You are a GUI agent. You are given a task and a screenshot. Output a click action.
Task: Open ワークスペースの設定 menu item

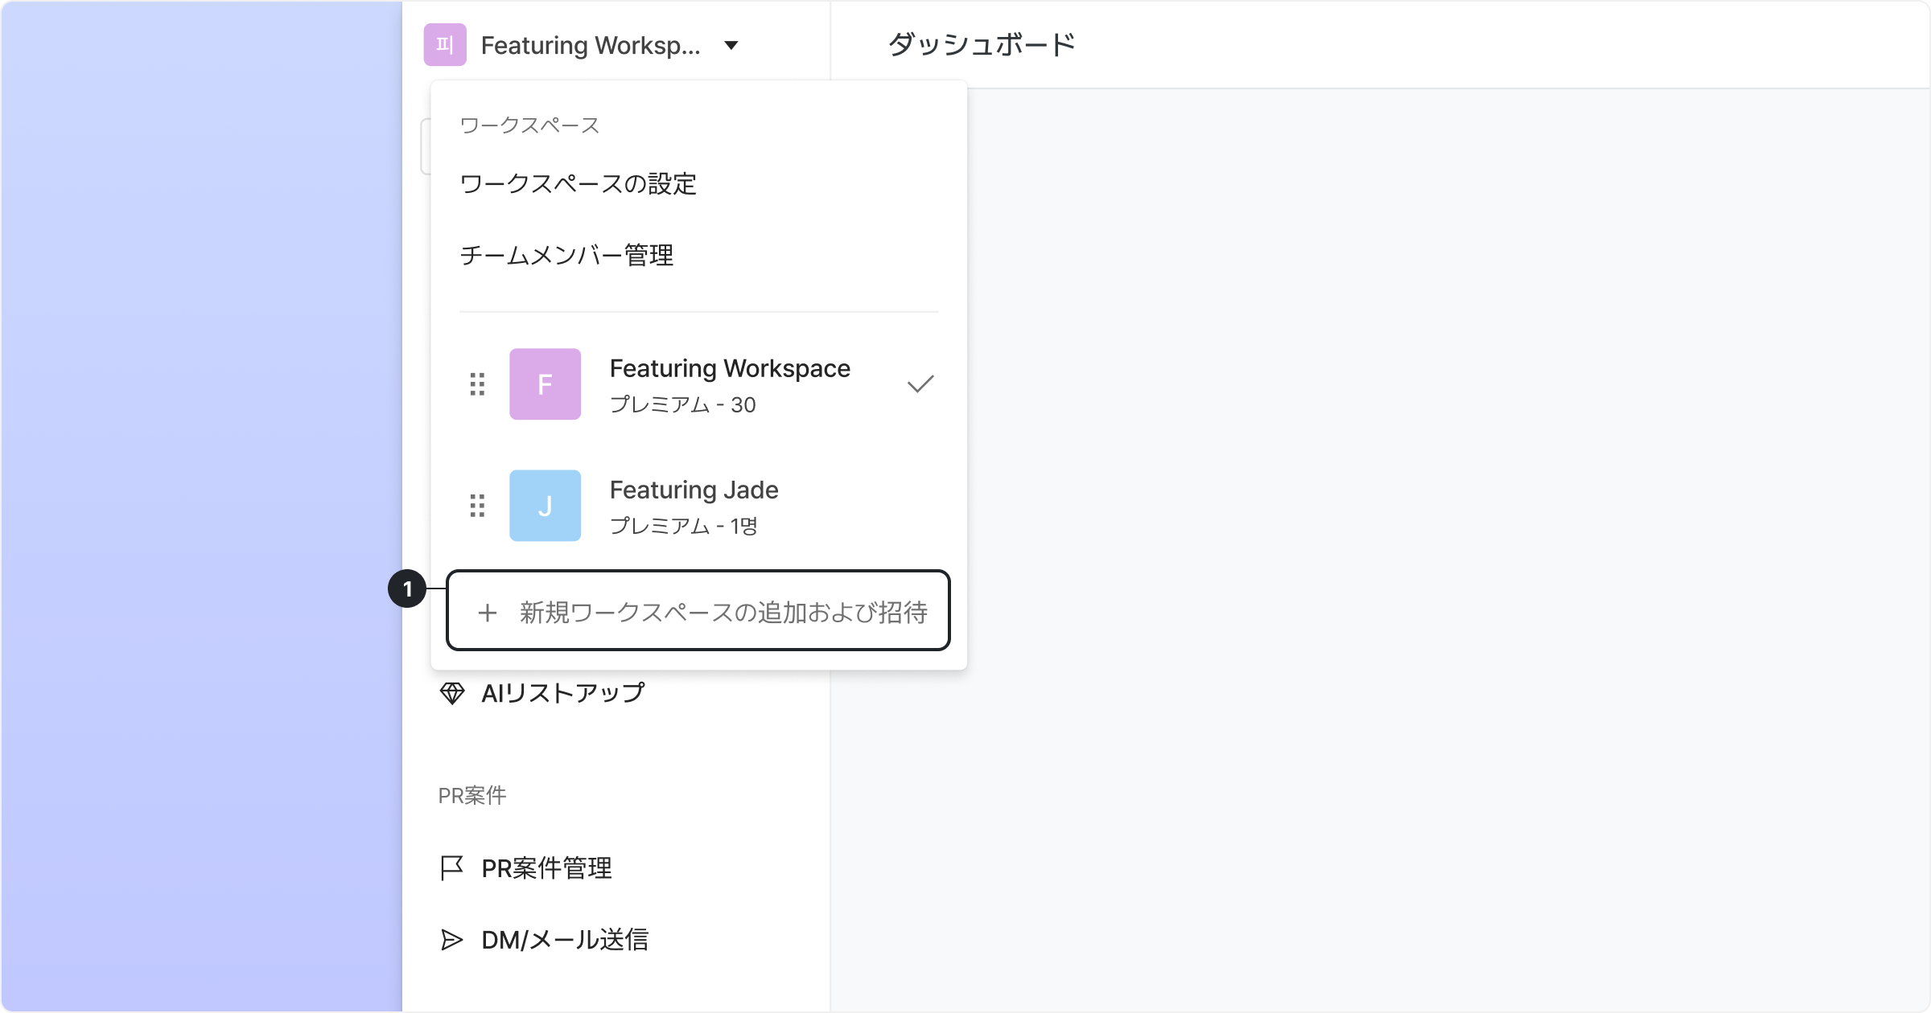click(x=578, y=184)
